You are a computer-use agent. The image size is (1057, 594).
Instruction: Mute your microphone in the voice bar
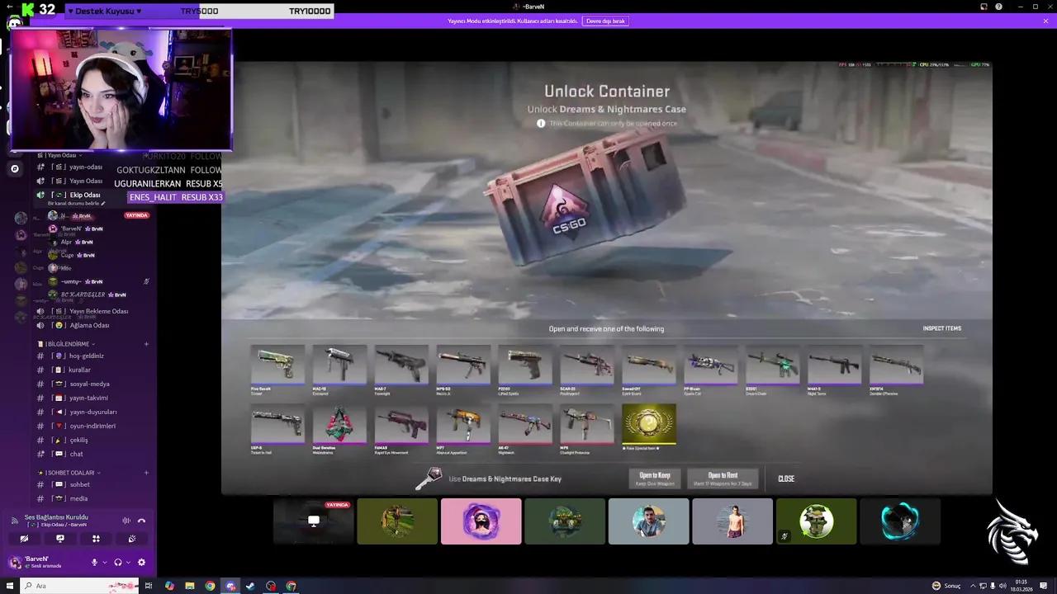click(94, 562)
